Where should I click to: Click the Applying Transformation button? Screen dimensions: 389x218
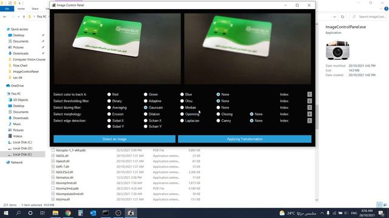(x=244, y=139)
